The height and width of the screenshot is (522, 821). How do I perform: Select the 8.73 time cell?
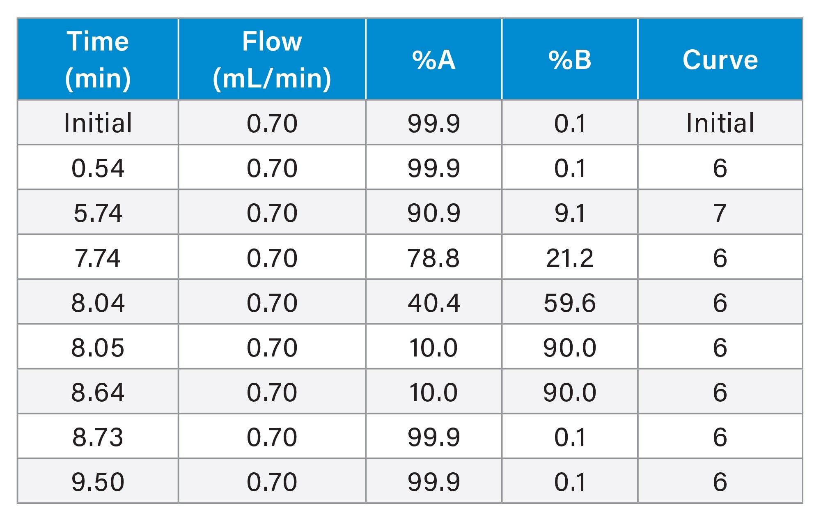pyautogui.click(x=98, y=437)
